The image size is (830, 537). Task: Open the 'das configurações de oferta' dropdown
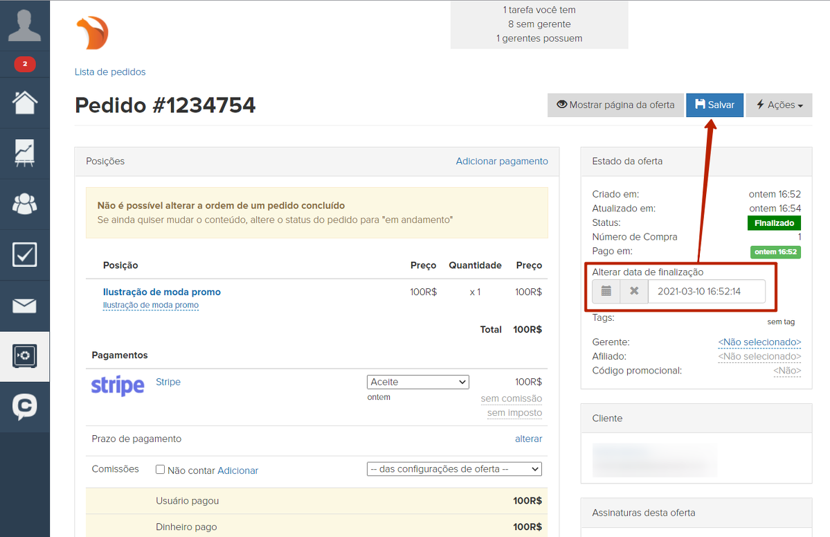point(453,469)
